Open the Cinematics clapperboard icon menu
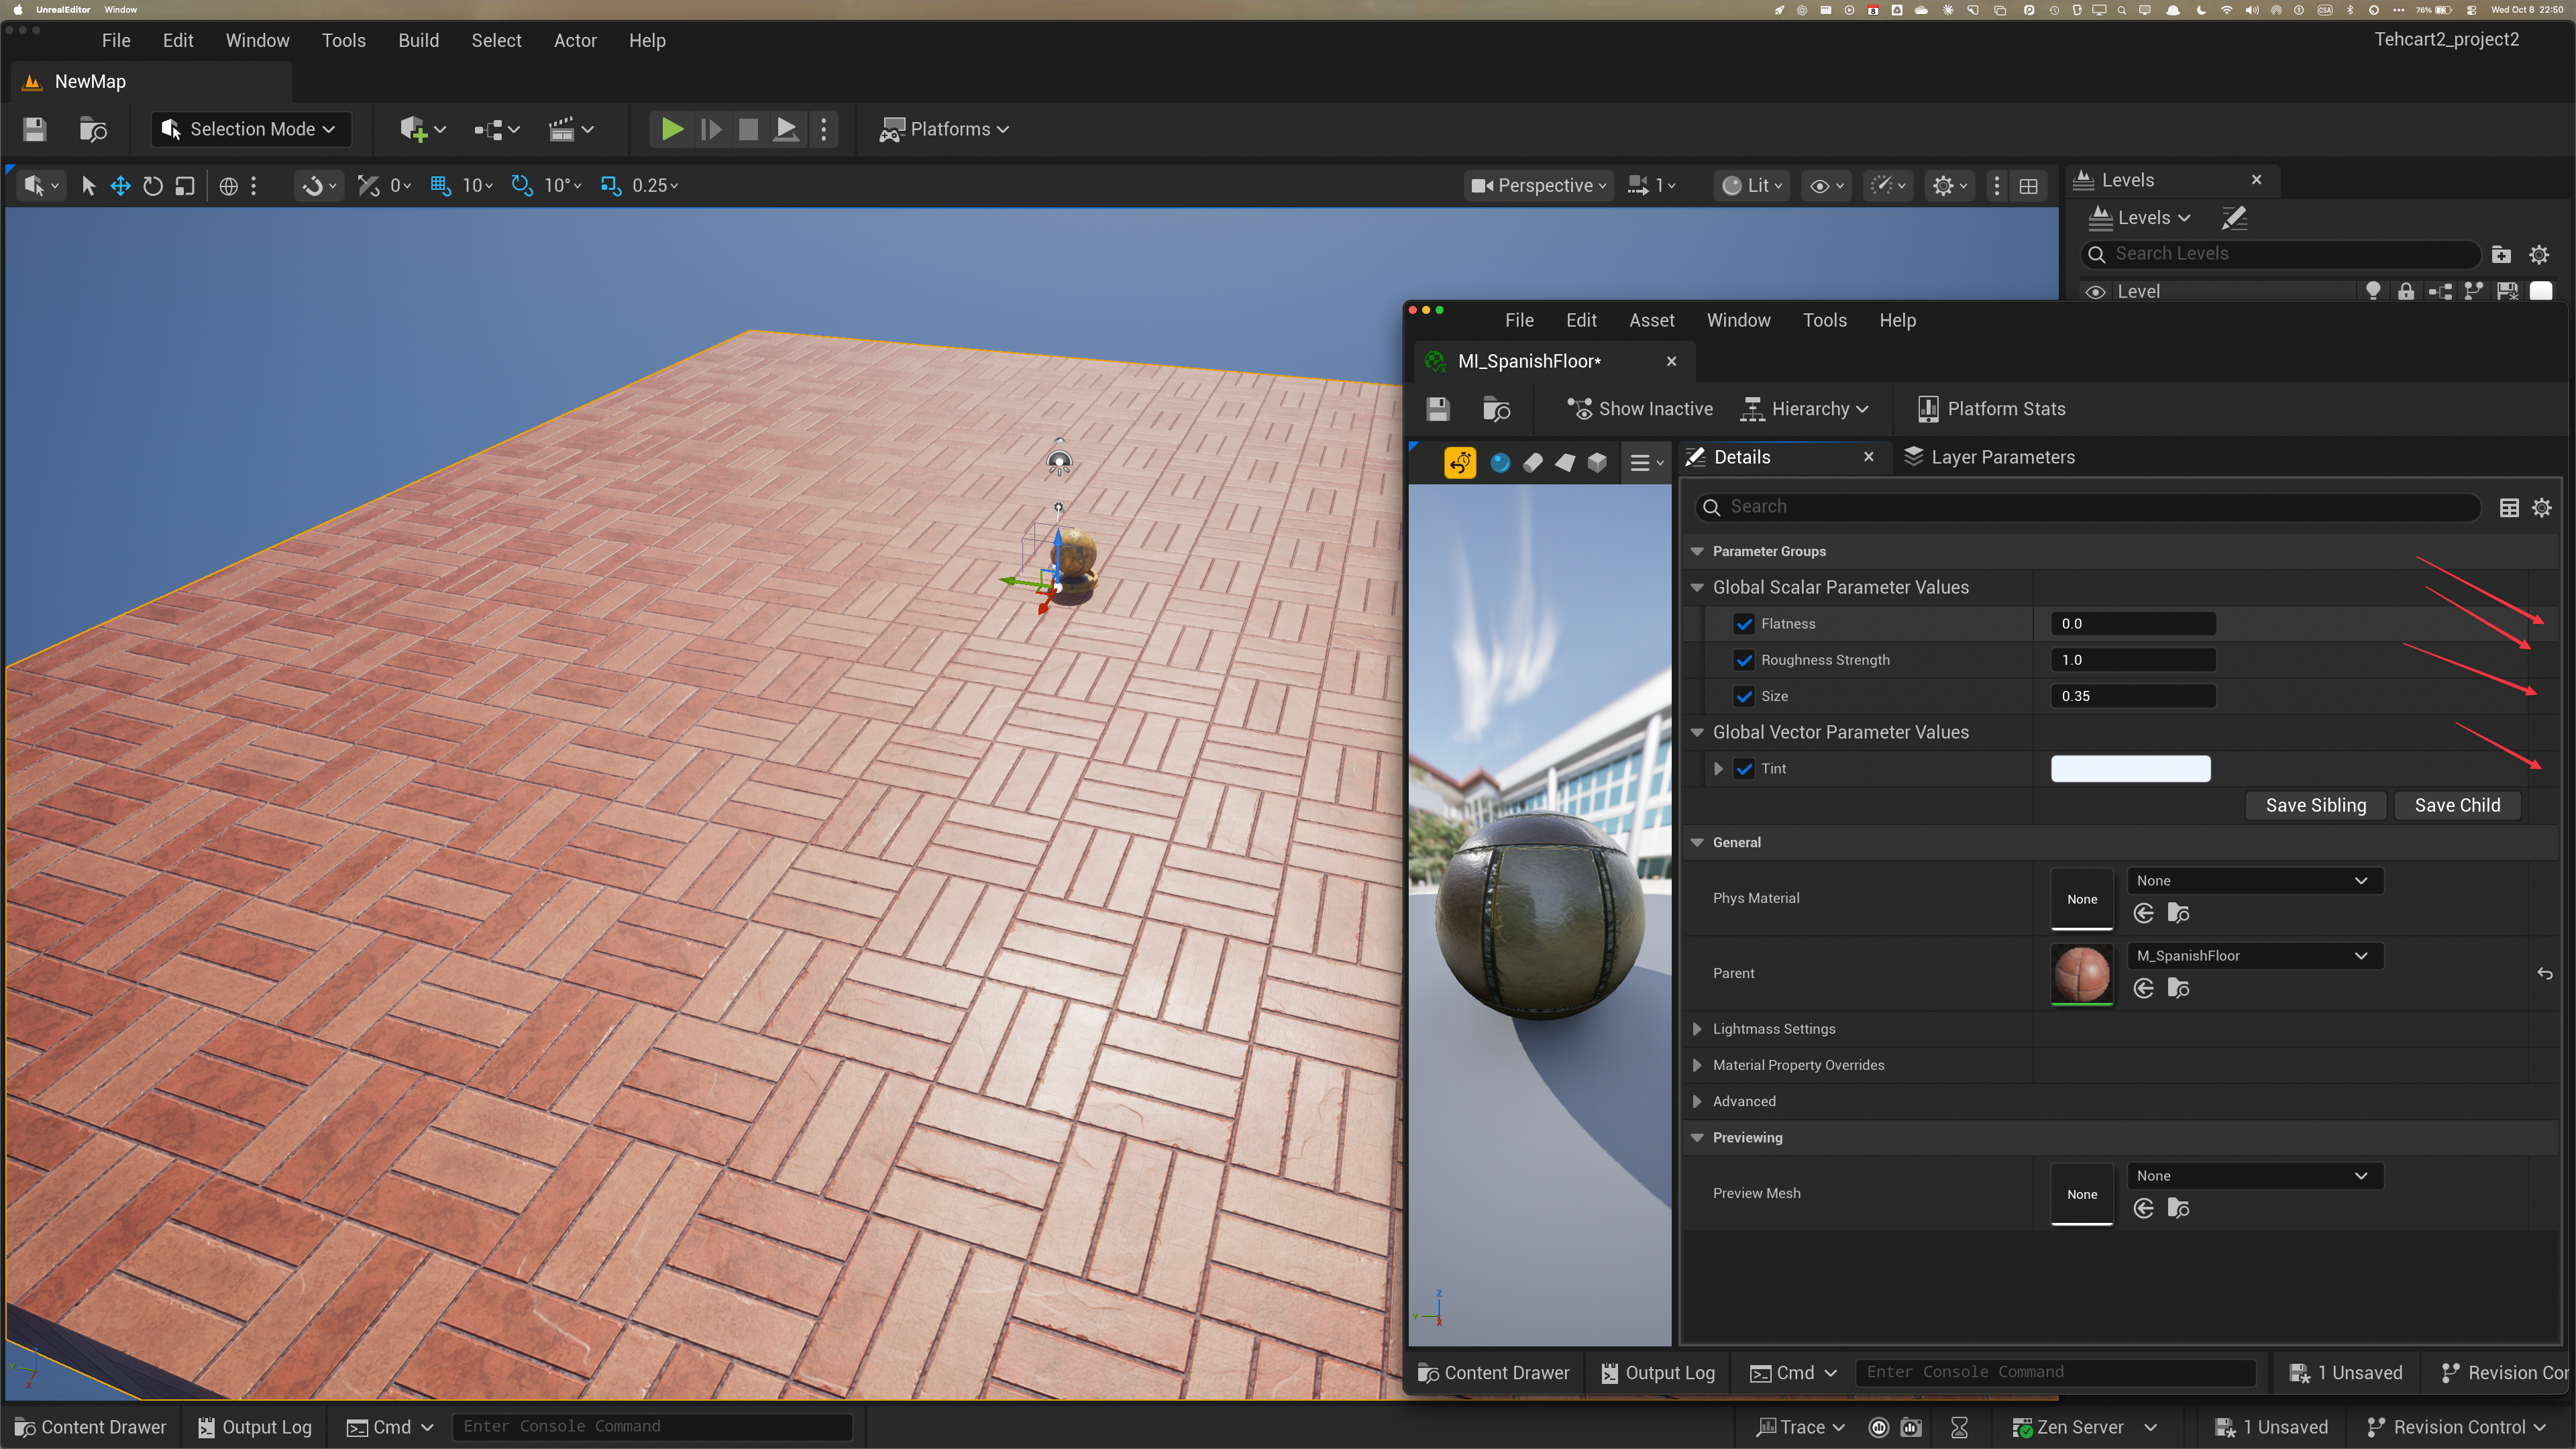2576x1449 pixels. click(571, 129)
